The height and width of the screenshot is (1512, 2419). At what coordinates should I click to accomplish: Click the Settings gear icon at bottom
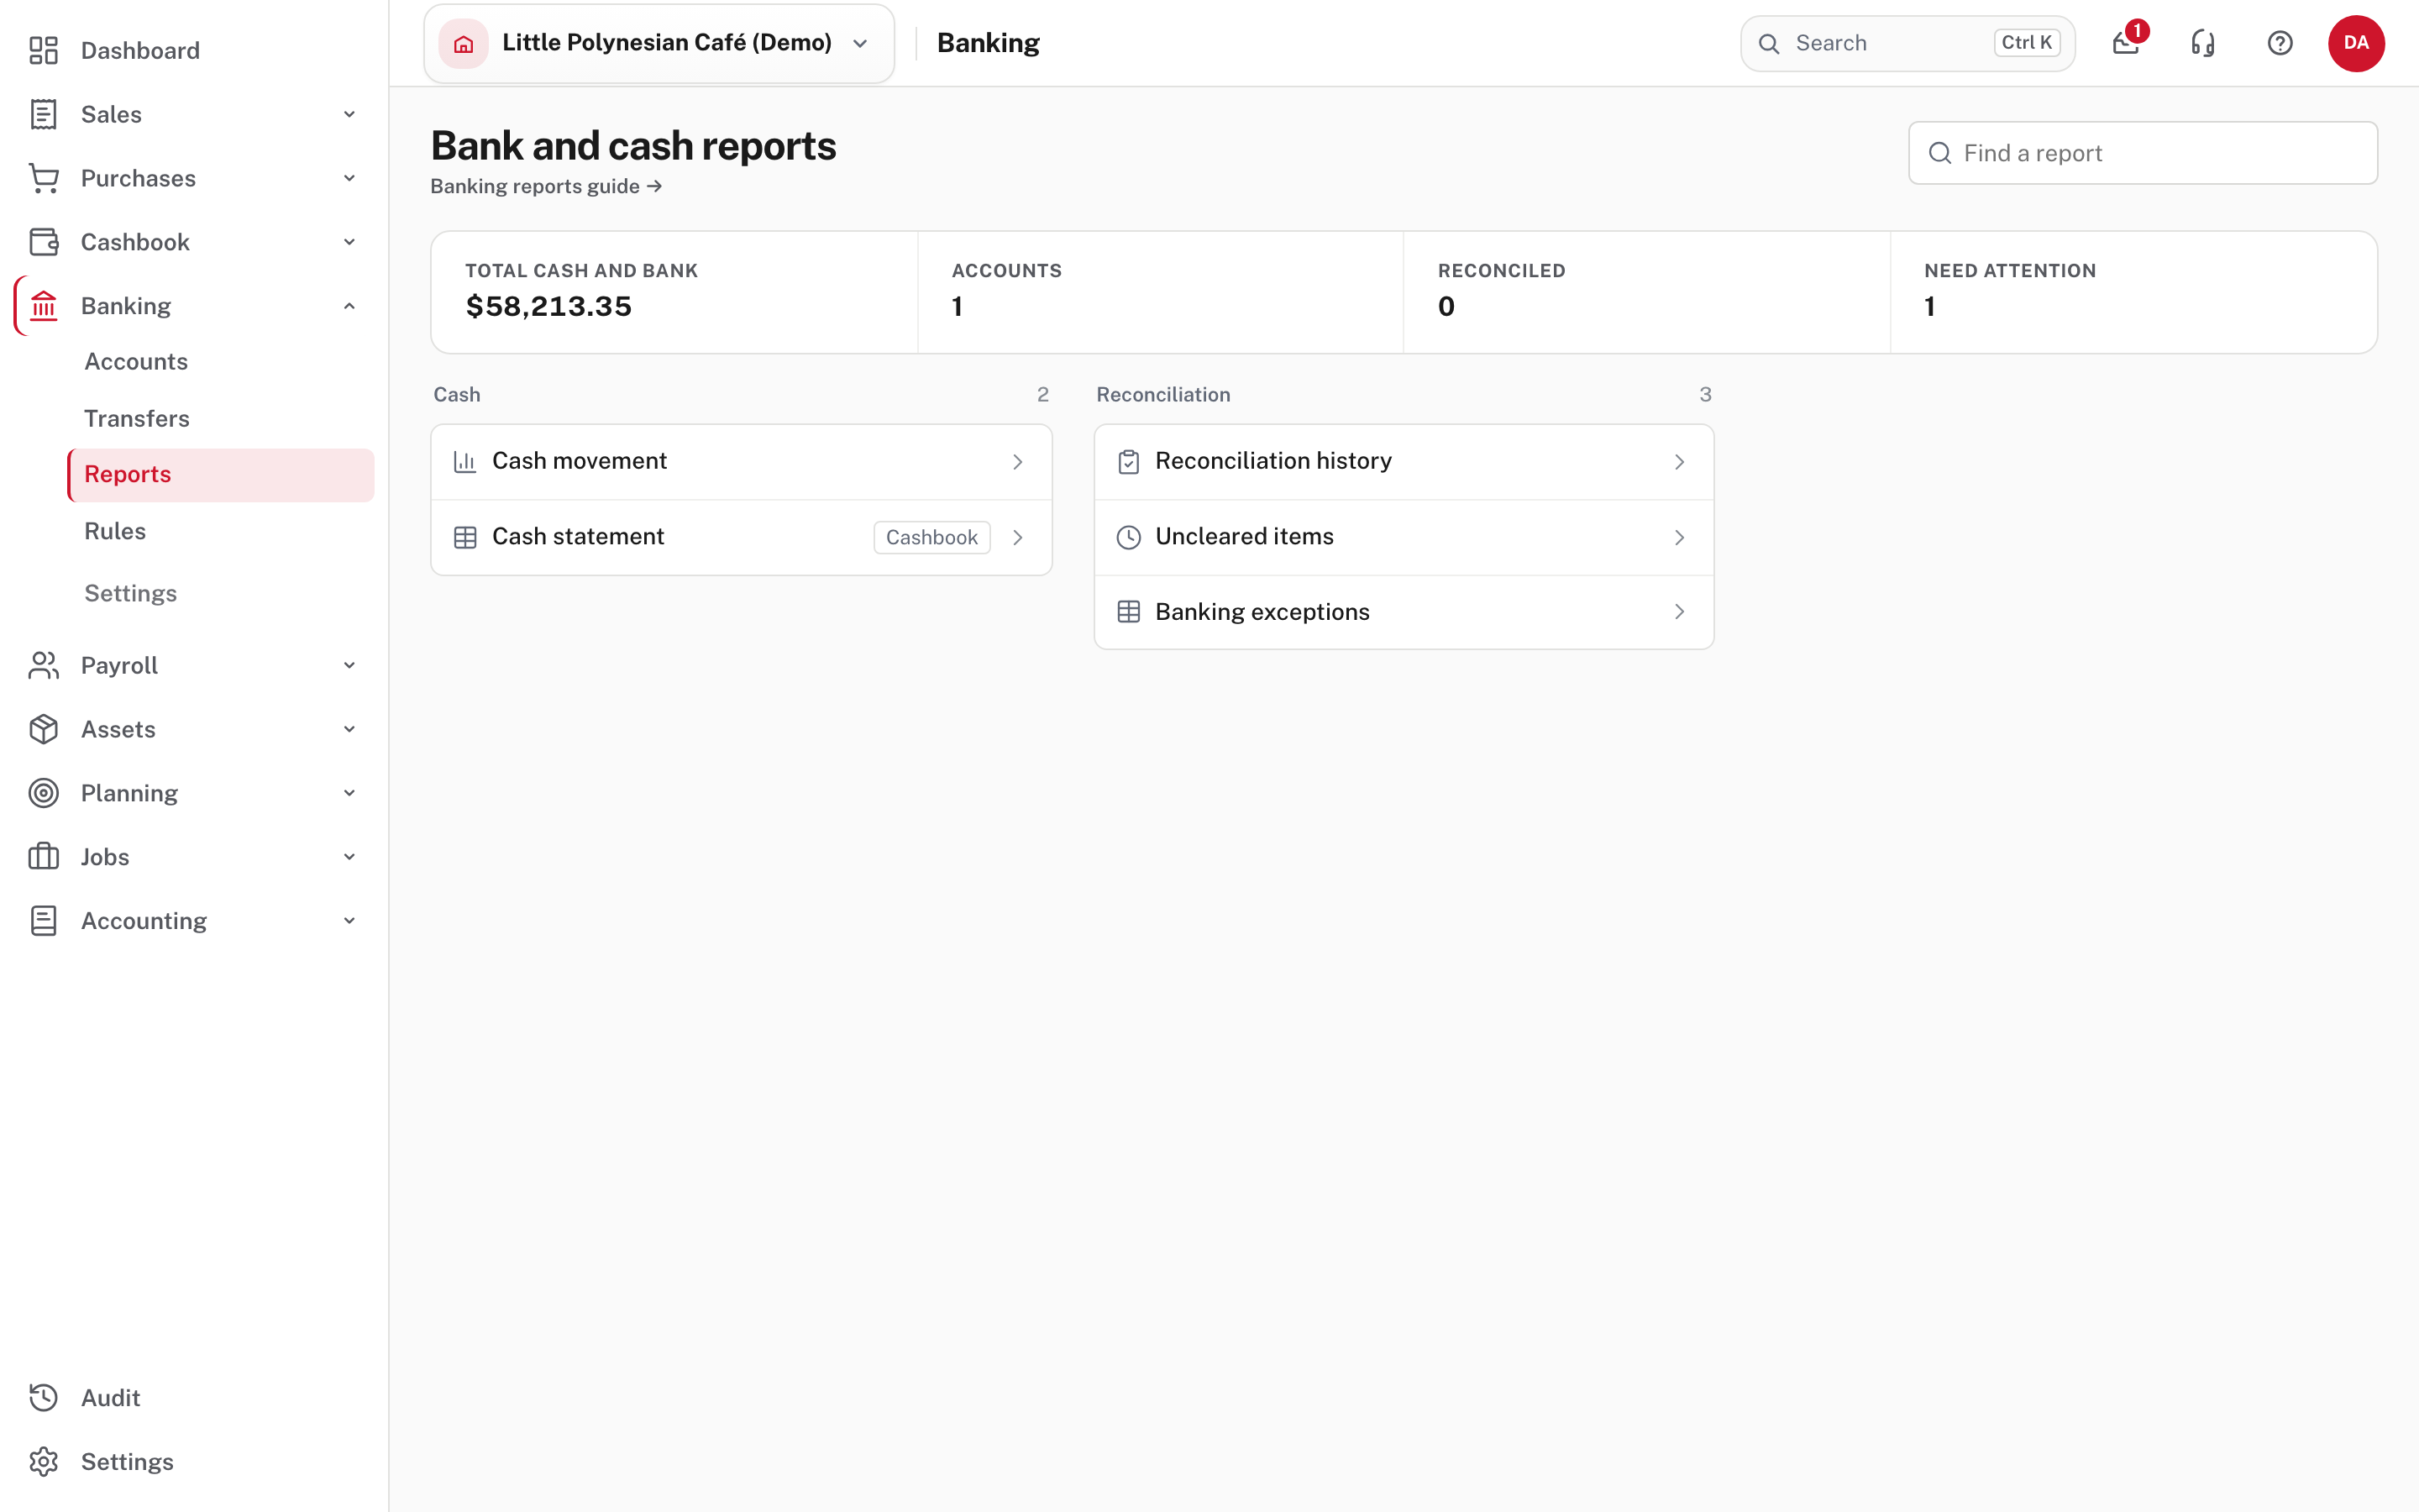43,1462
